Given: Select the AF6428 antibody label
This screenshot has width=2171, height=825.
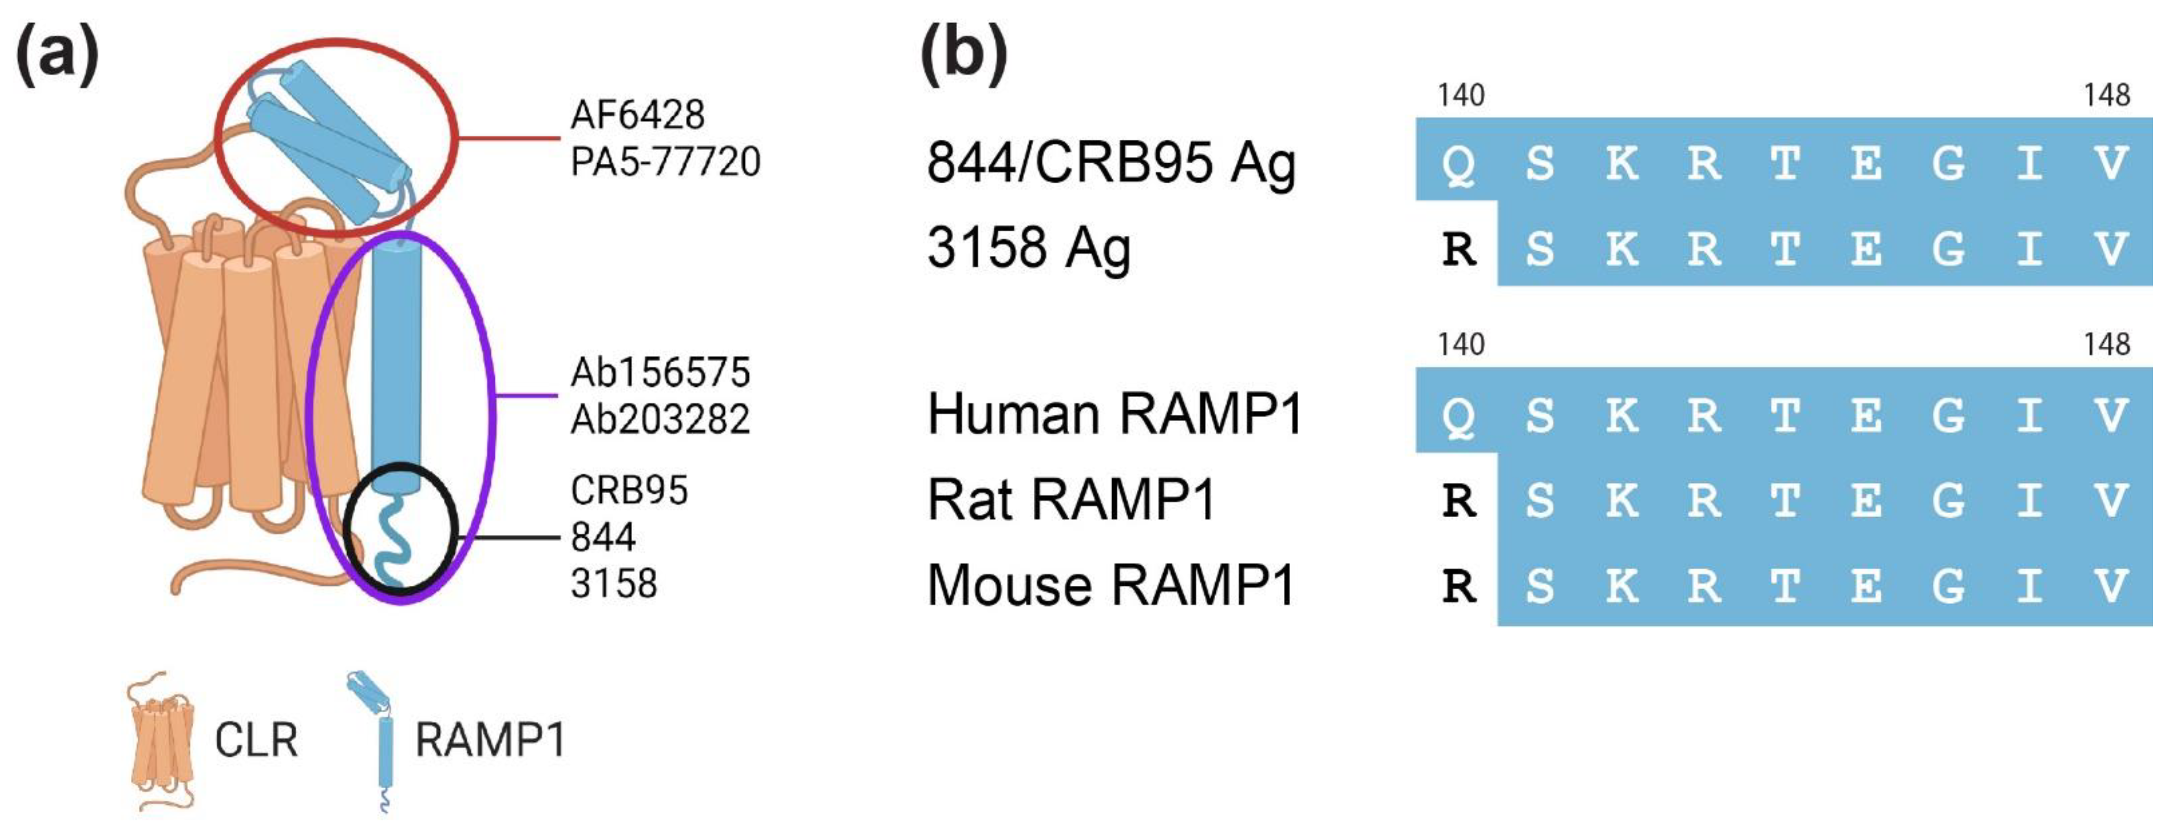Looking at the screenshot, I should pyautogui.click(x=637, y=115).
